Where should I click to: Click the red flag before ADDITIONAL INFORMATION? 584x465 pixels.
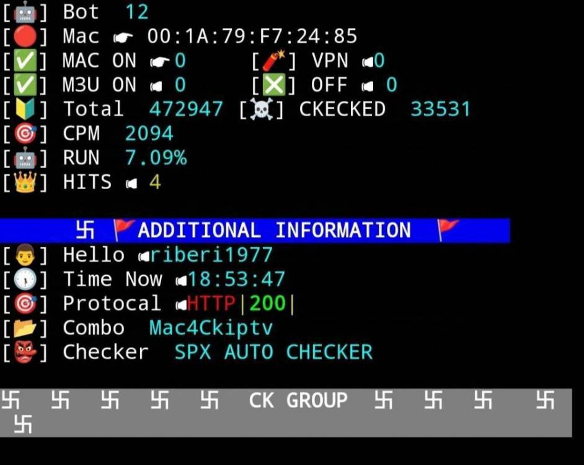[x=123, y=230]
